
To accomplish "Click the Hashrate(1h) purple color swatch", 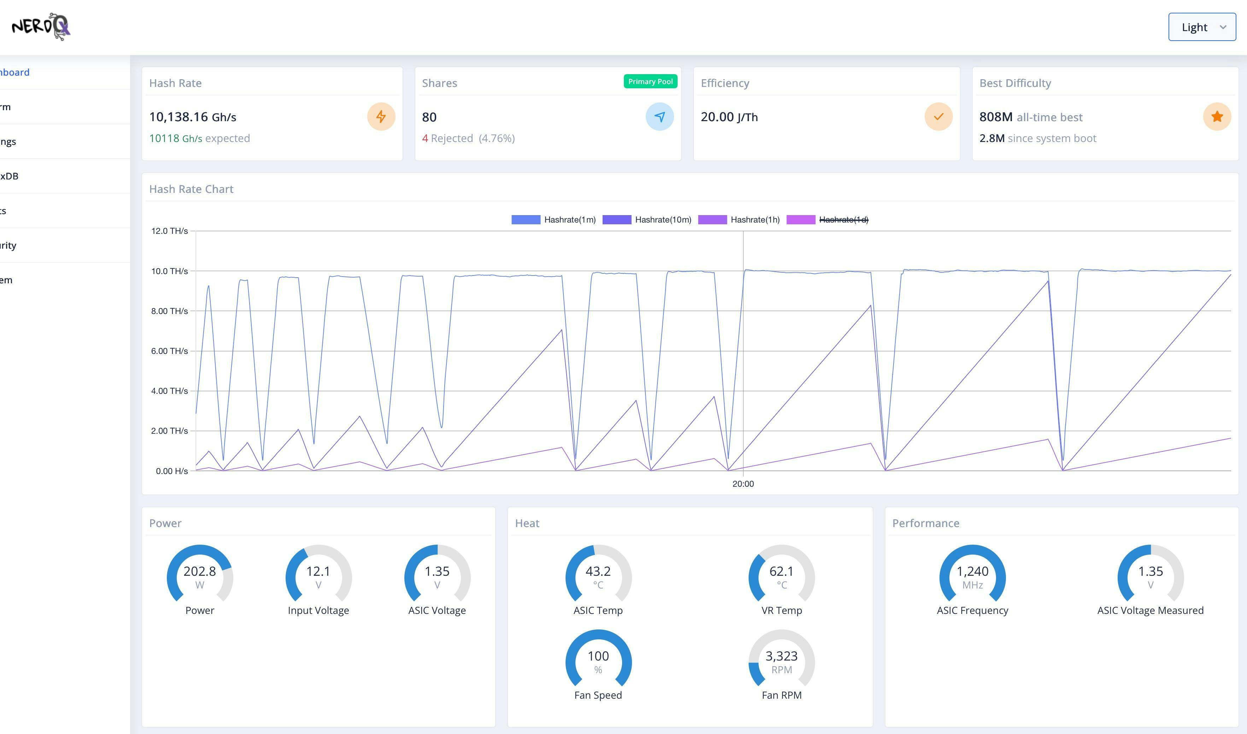I will point(712,220).
